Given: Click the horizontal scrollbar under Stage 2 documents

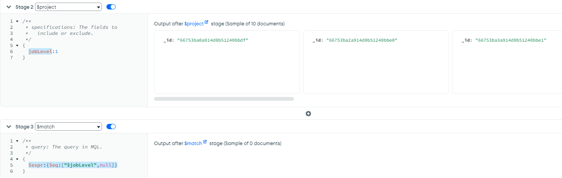Looking at the screenshot, I should [224, 99].
